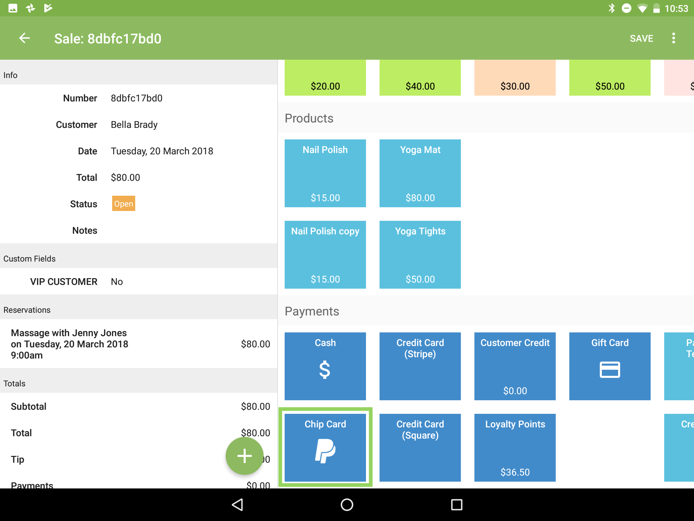The height and width of the screenshot is (521, 694).
Task: Tap the green plus floating button
Action: [244, 456]
